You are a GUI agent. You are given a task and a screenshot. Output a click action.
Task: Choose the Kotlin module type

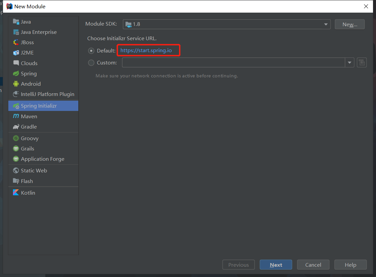click(43, 193)
